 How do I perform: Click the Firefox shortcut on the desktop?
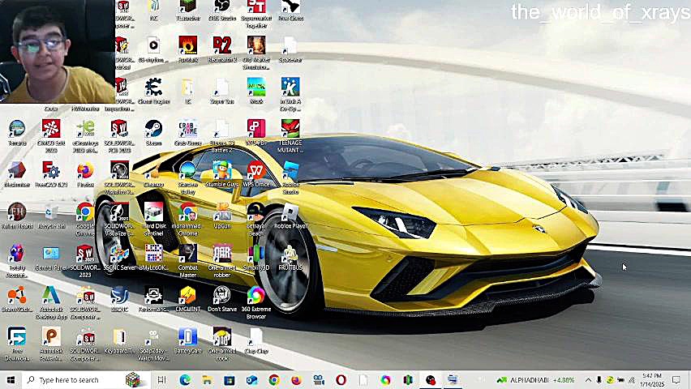coord(85,174)
